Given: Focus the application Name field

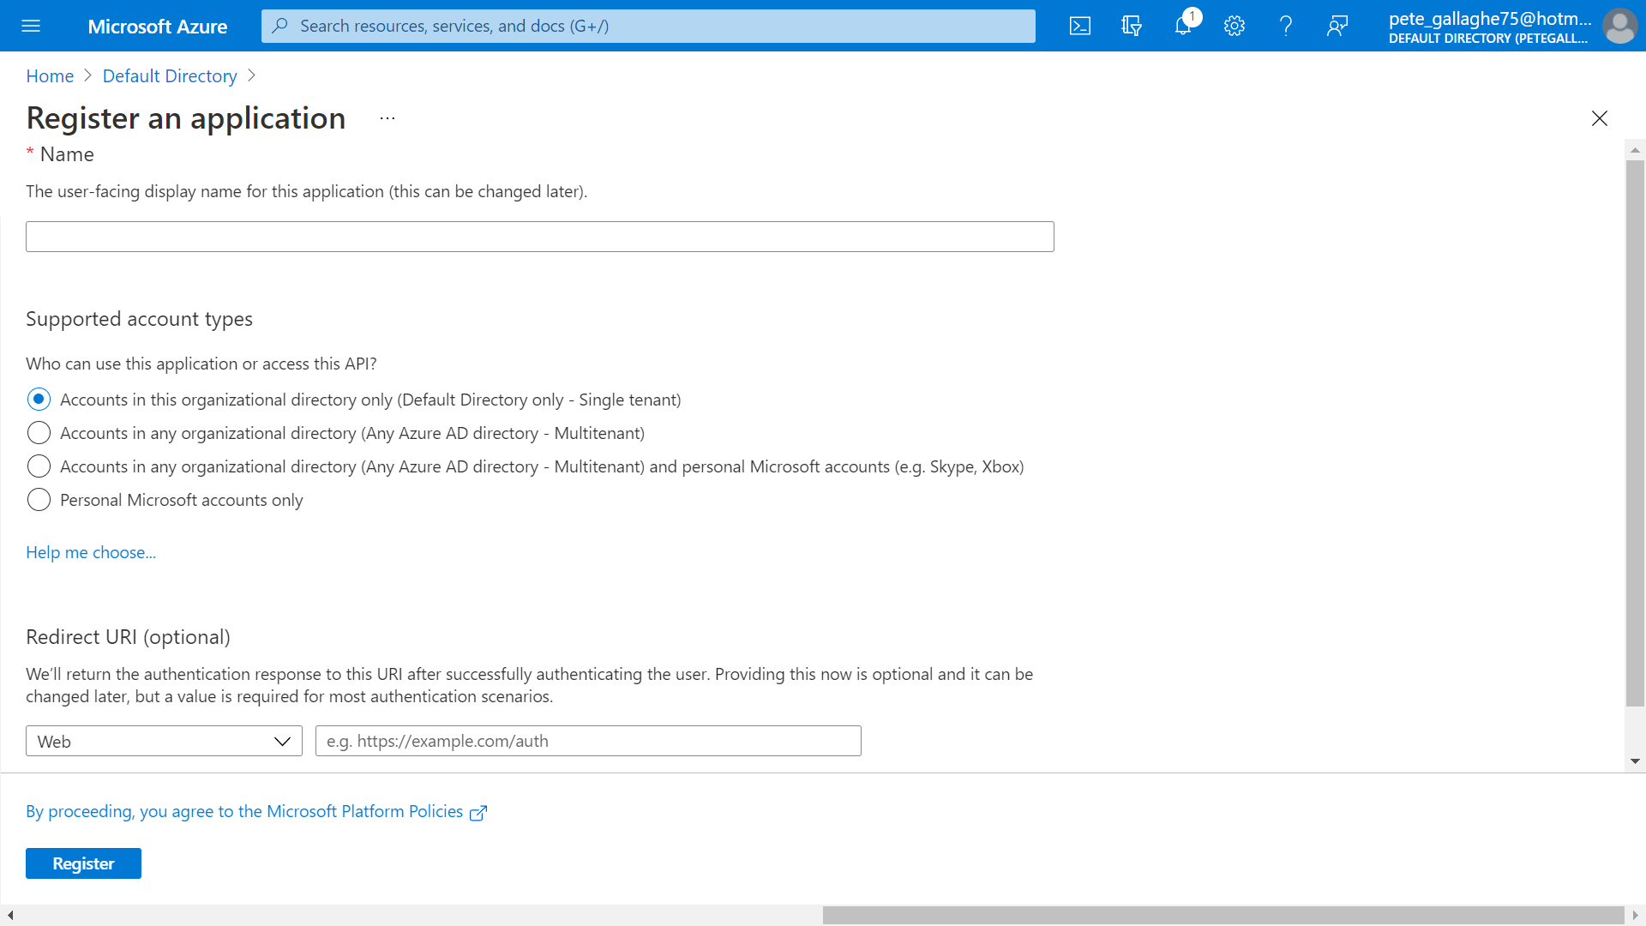Looking at the screenshot, I should point(540,237).
